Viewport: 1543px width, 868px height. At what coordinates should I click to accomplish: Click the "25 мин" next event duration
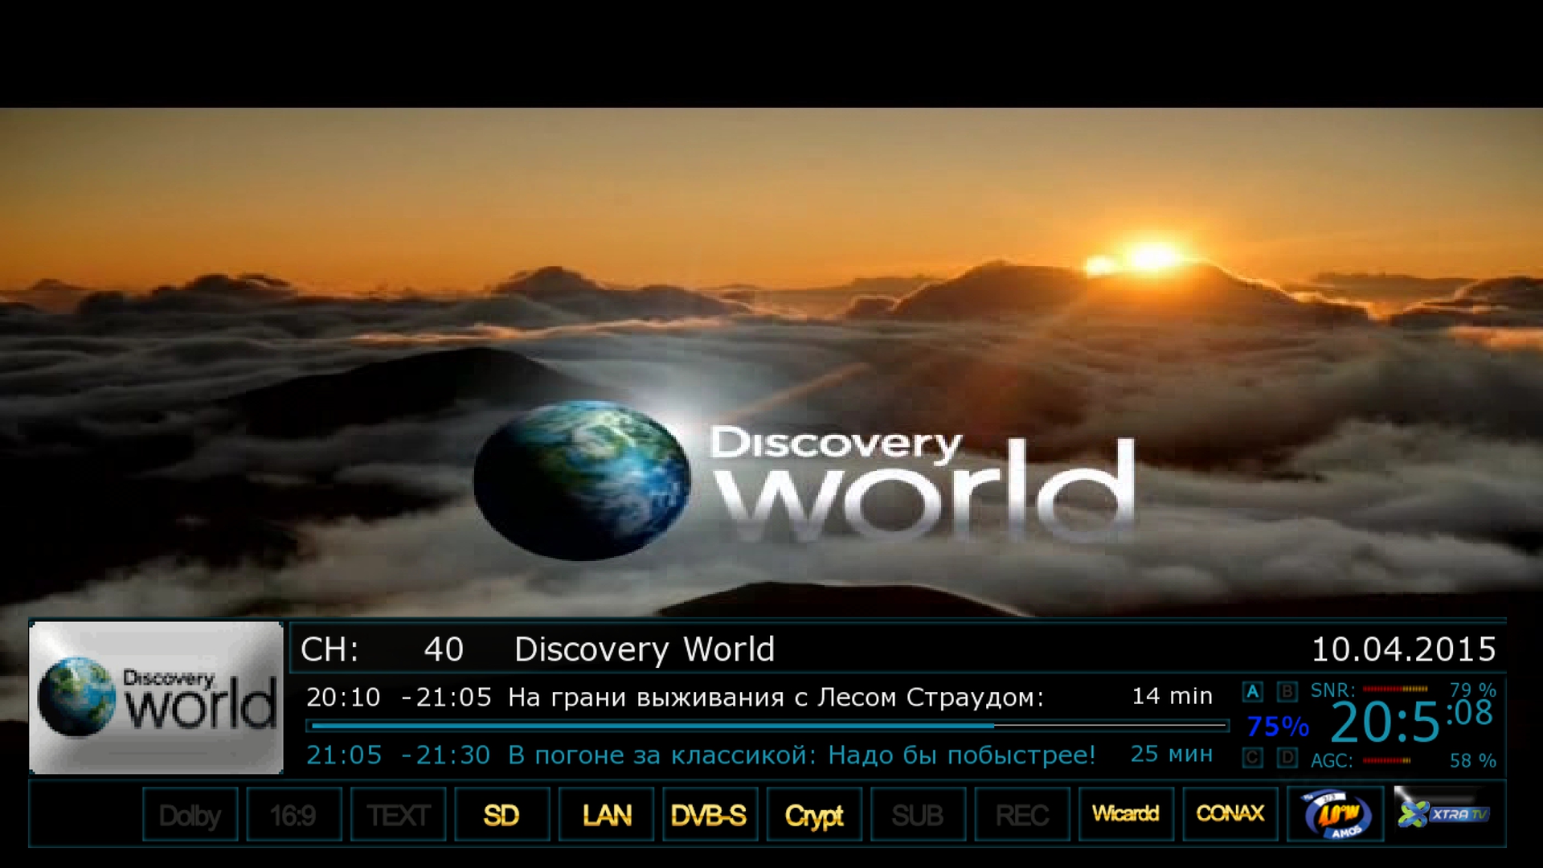click(x=1172, y=754)
